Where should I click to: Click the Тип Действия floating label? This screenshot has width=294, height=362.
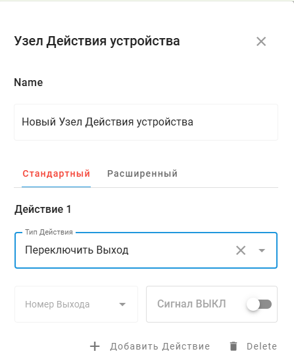[x=49, y=233]
